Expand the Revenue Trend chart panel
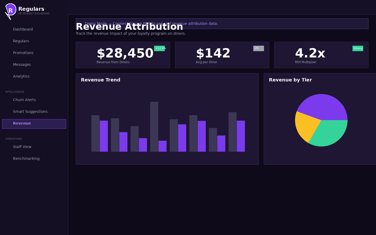 (167, 119)
